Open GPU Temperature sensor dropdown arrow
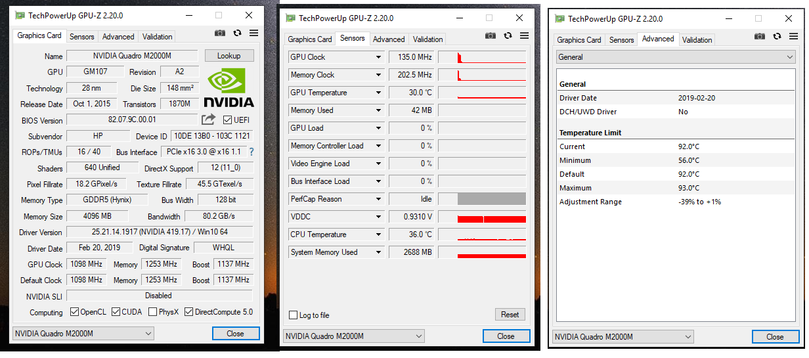 pyautogui.click(x=378, y=93)
